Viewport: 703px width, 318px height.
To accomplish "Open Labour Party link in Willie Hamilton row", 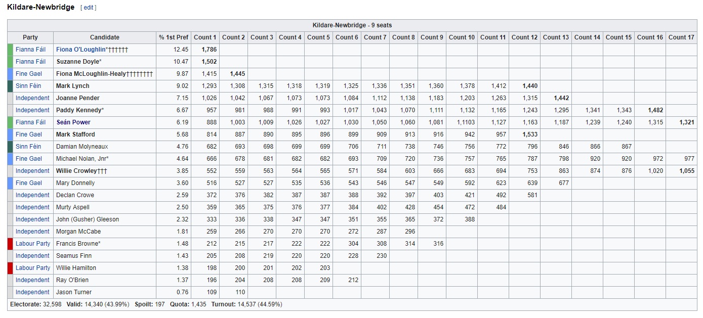I will tap(33, 268).
